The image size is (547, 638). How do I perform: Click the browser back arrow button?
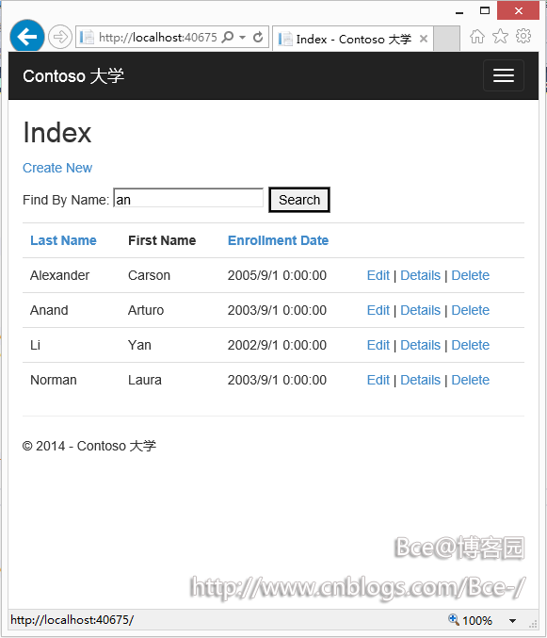coord(27,37)
